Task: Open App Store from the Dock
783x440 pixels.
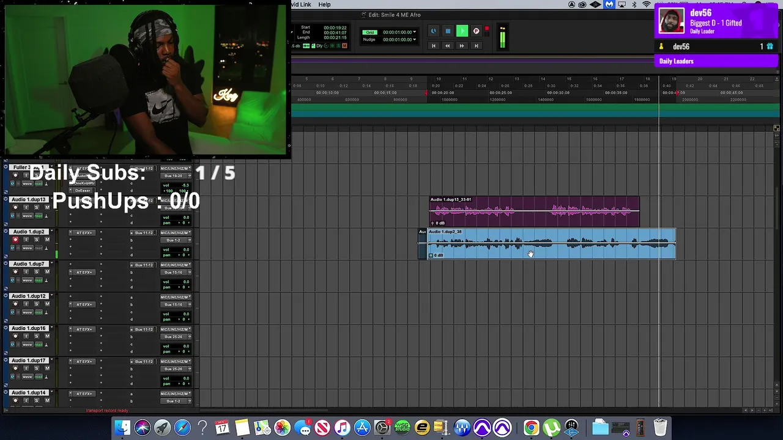Action: [362, 427]
